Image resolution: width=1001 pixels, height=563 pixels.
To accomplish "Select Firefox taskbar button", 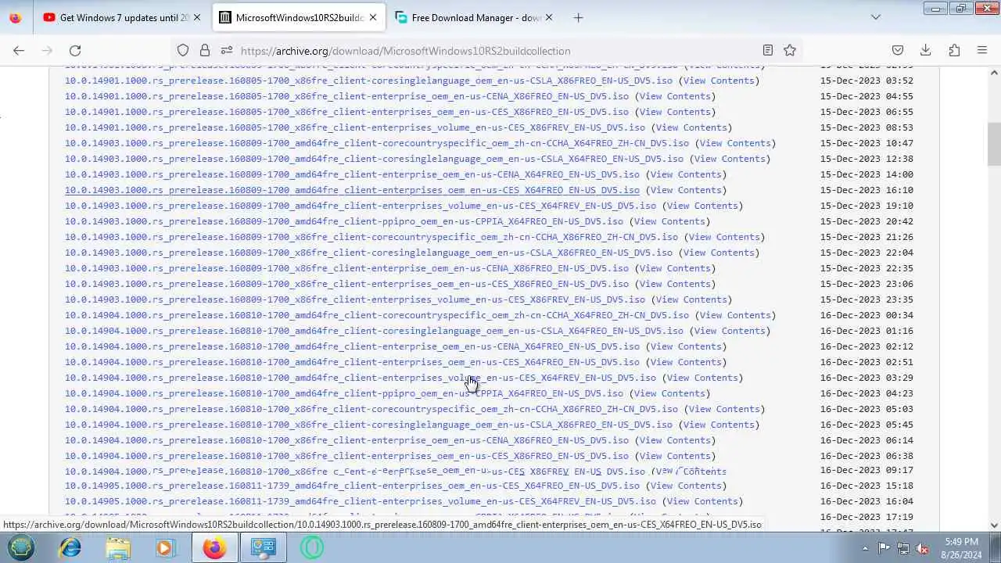I will (213, 547).
